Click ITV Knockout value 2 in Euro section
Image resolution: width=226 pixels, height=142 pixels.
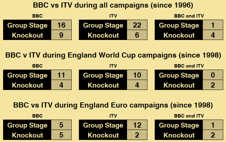[x=137, y=135]
